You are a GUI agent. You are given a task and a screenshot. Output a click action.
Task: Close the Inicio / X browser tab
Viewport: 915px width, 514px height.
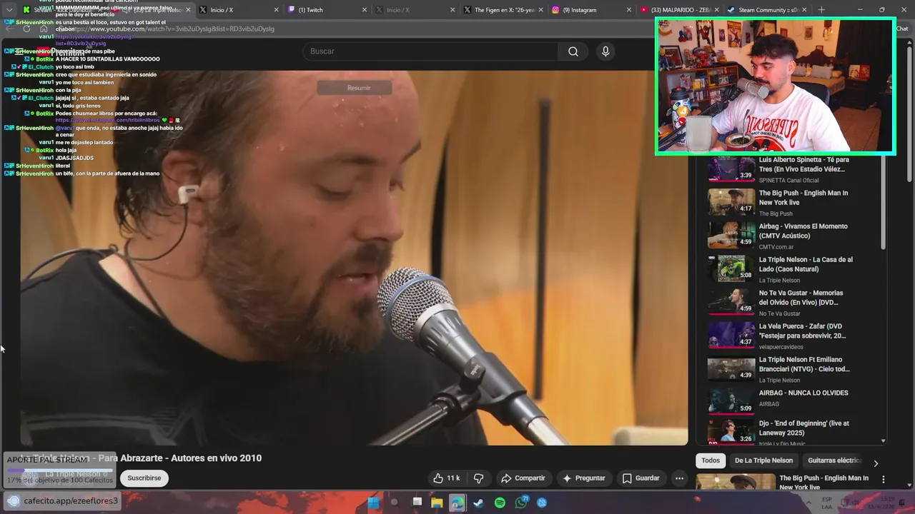tap(277, 10)
